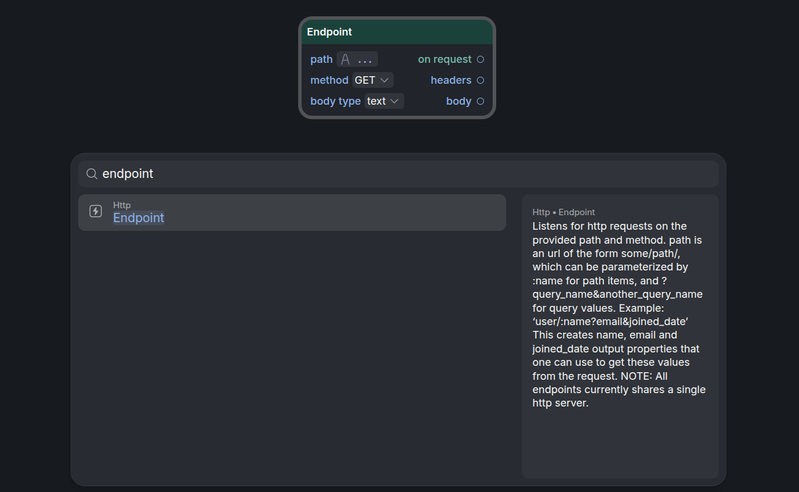The height and width of the screenshot is (492, 799).
Task: Click the 'headers' output label
Action: click(x=451, y=80)
